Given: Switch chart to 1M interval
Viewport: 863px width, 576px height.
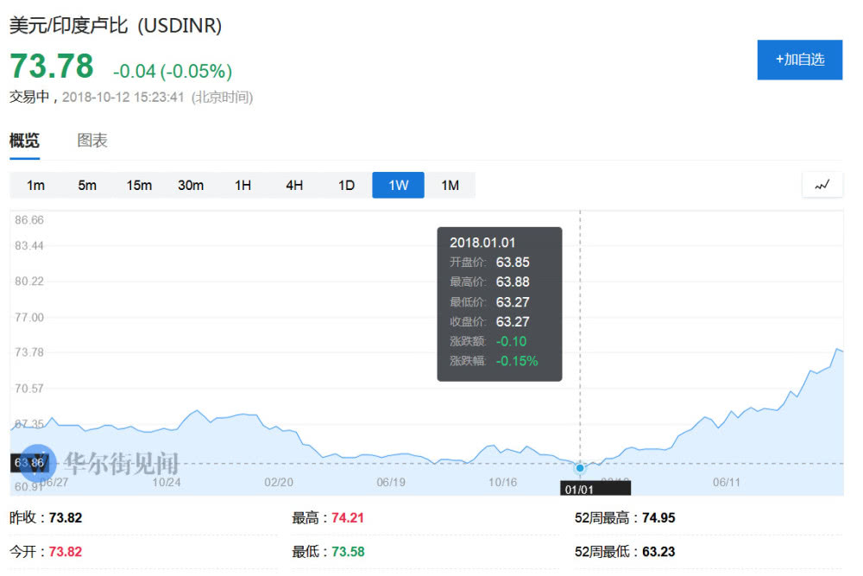Looking at the screenshot, I should 450,185.
